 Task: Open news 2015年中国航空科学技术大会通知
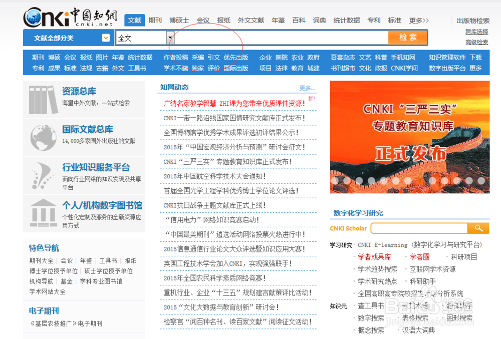pos(214,176)
